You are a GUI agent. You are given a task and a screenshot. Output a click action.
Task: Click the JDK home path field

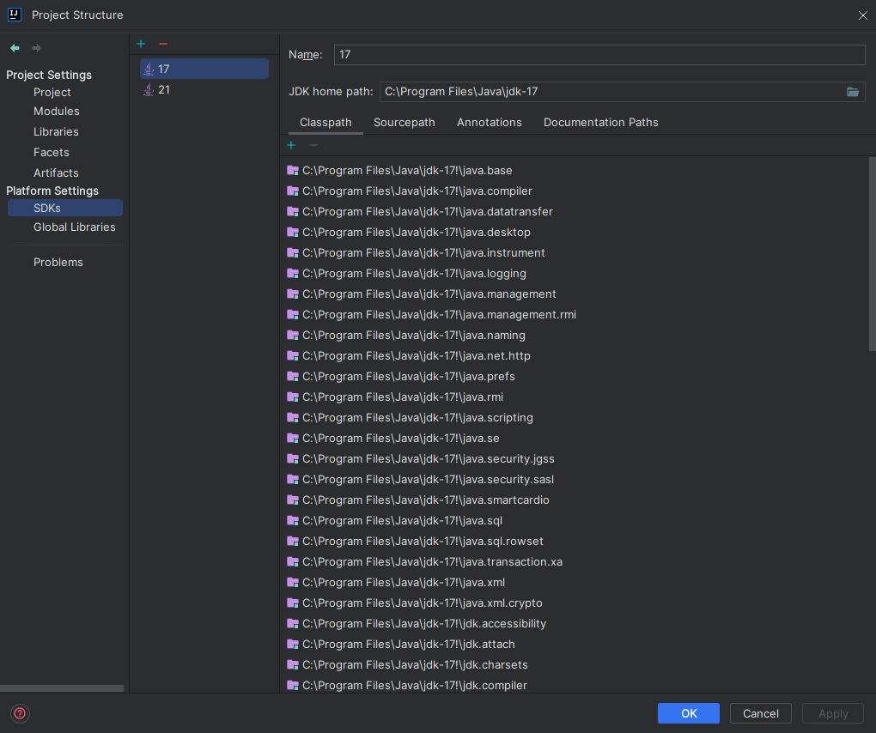coord(611,92)
